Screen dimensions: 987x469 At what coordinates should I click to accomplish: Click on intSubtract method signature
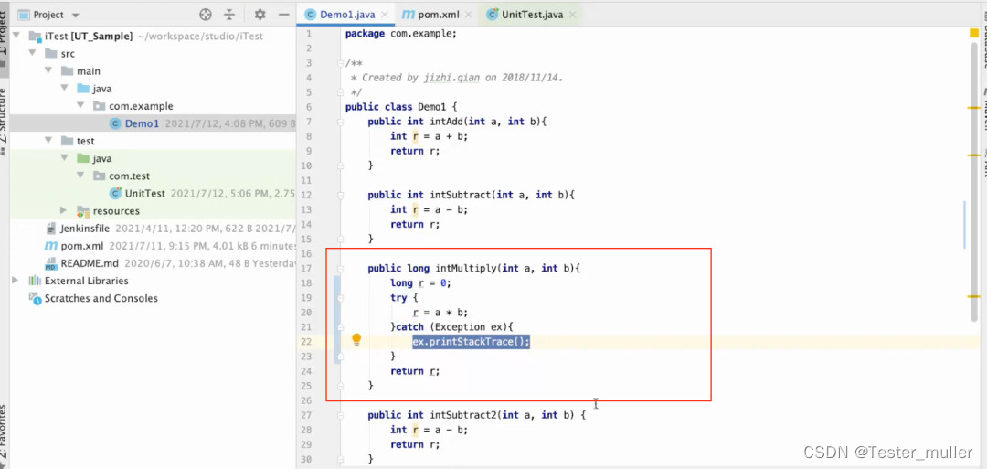472,195
